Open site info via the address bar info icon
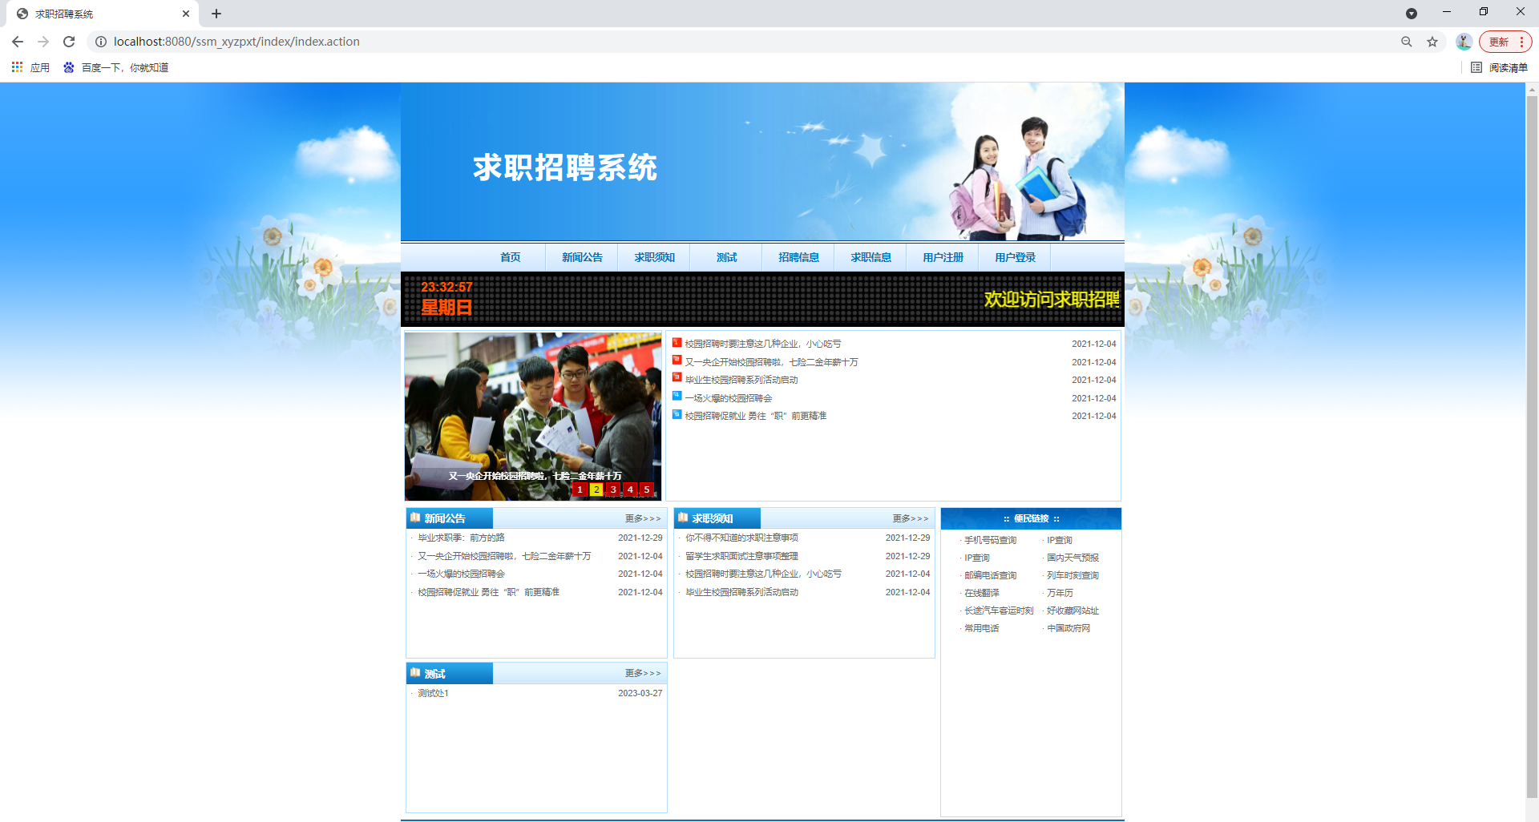The image size is (1539, 822). 101,41
